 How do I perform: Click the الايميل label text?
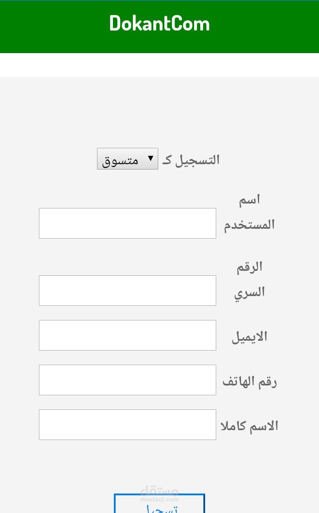point(249,337)
